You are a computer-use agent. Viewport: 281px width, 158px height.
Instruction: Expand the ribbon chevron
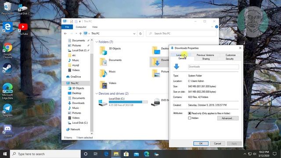pos(212,27)
